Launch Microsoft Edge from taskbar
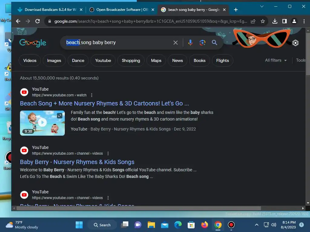Viewport: 310px width, 232px height. coord(178,225)
